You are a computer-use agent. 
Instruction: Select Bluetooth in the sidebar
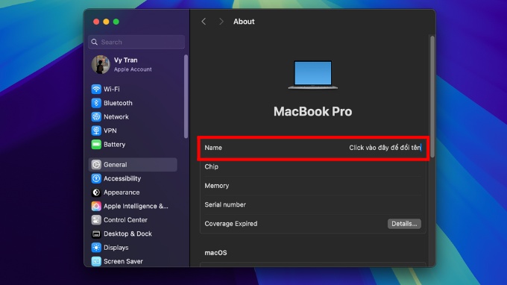pos(118,103)
